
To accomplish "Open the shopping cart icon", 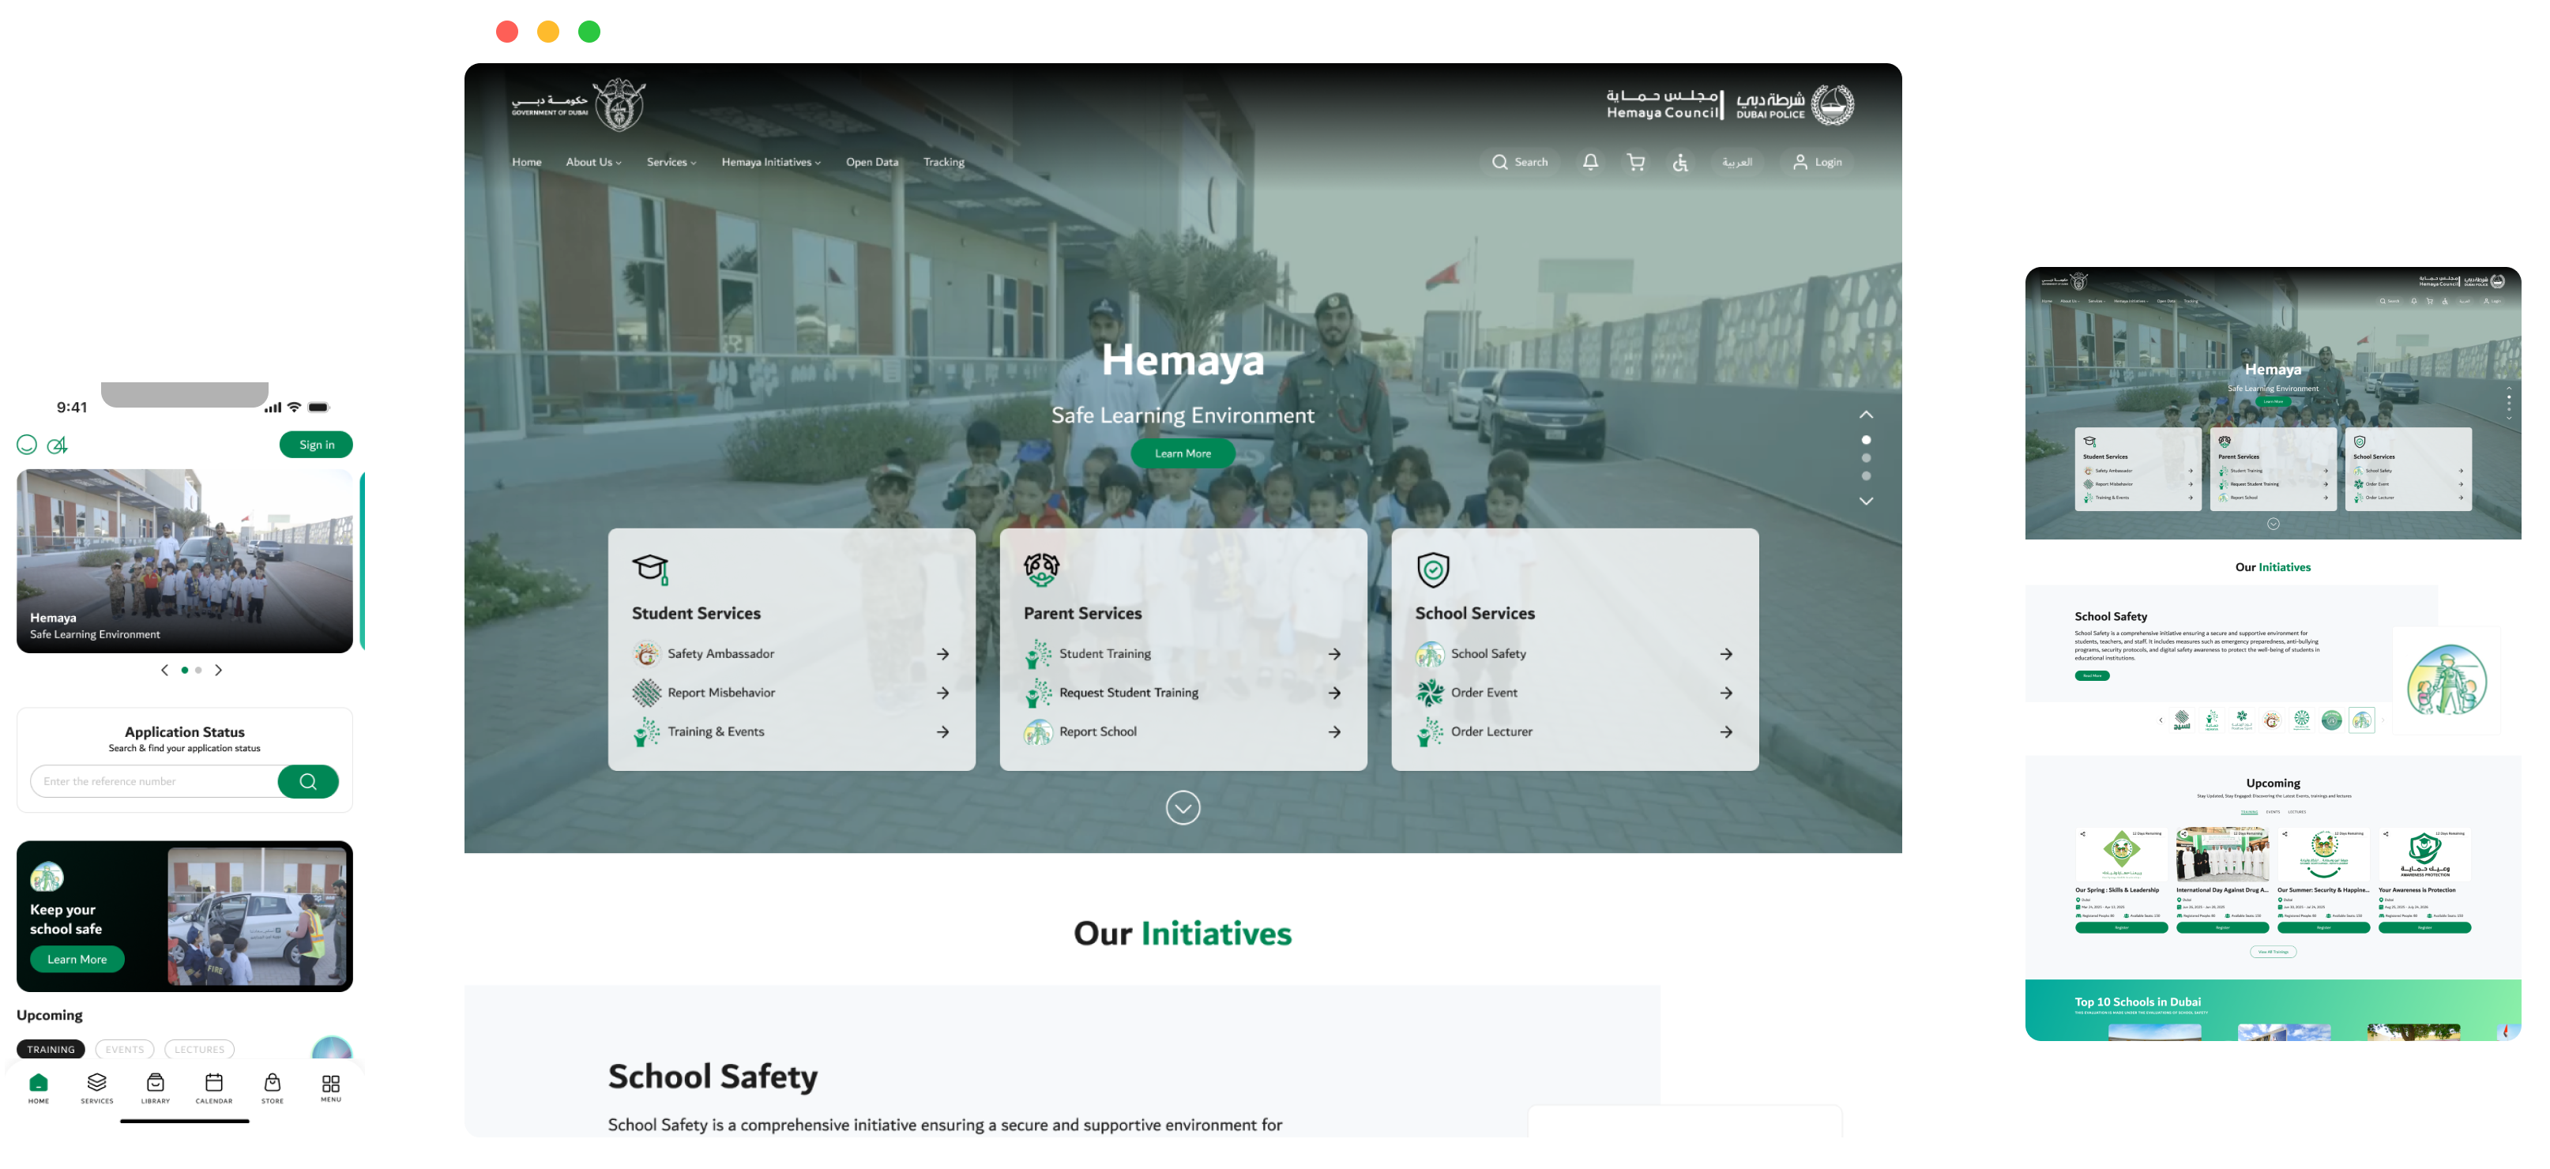I will 1635,161.
